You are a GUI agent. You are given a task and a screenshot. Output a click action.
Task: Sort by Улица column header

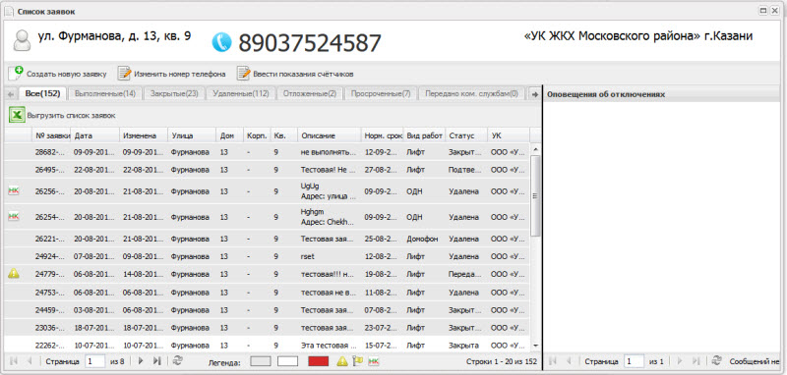tap(192, 135)
